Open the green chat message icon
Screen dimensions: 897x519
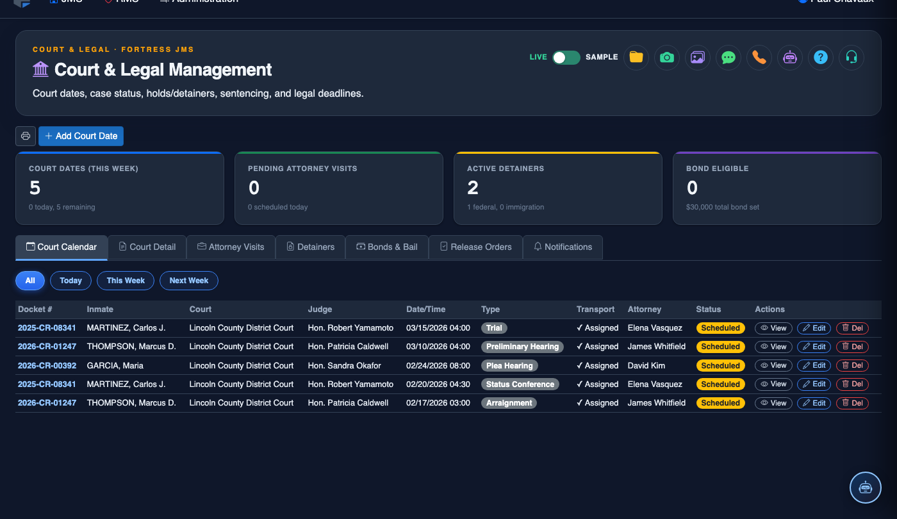point(728,58)
